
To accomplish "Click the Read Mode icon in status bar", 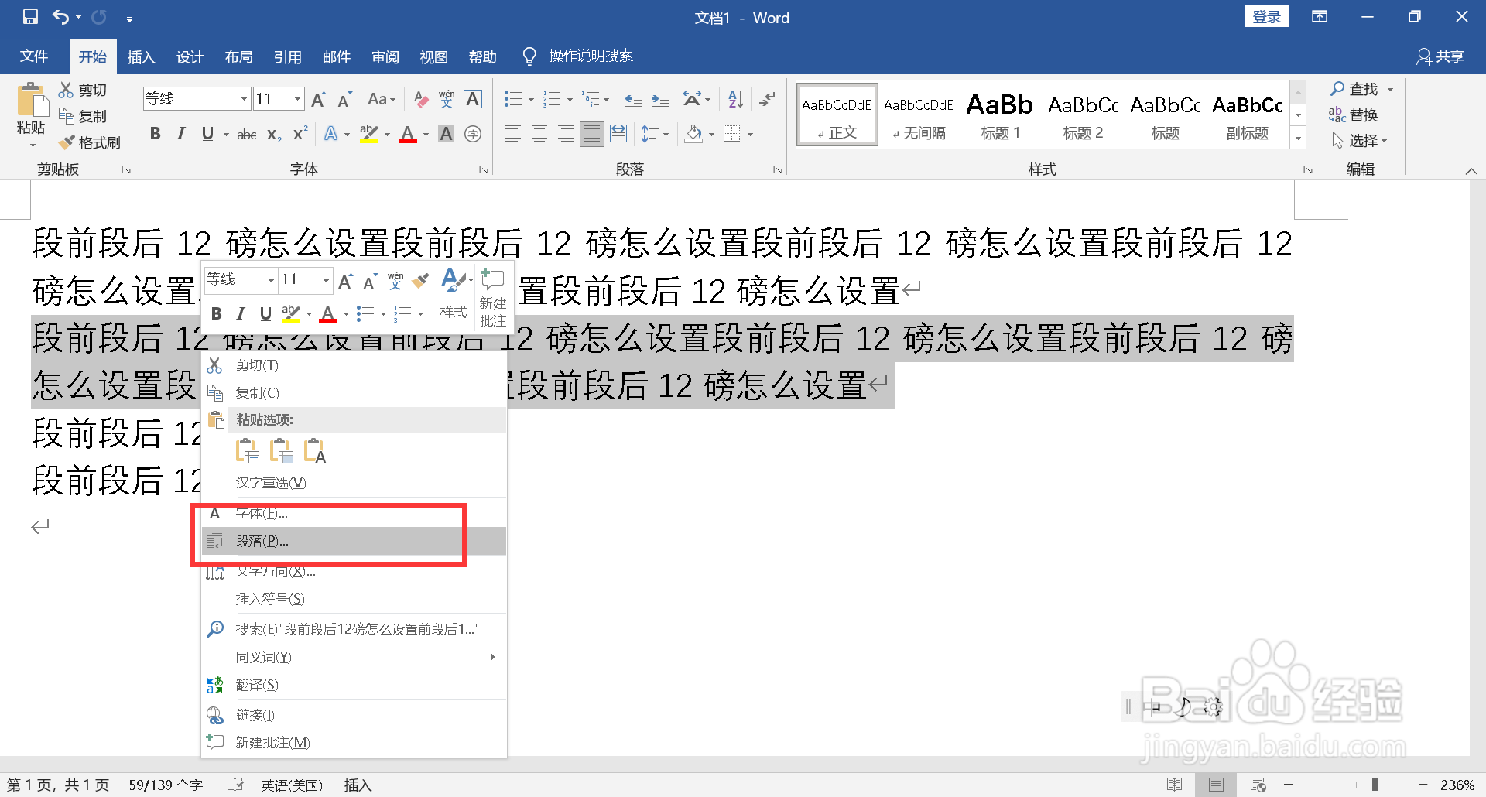I will (x=1174, y=785).
